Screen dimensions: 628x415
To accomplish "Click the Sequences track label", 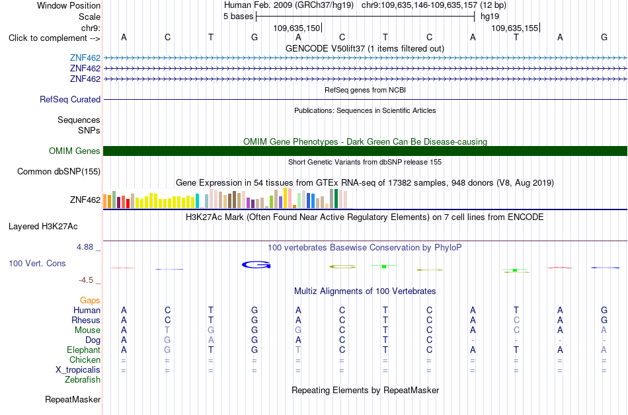I will click(x=79, y=120).
